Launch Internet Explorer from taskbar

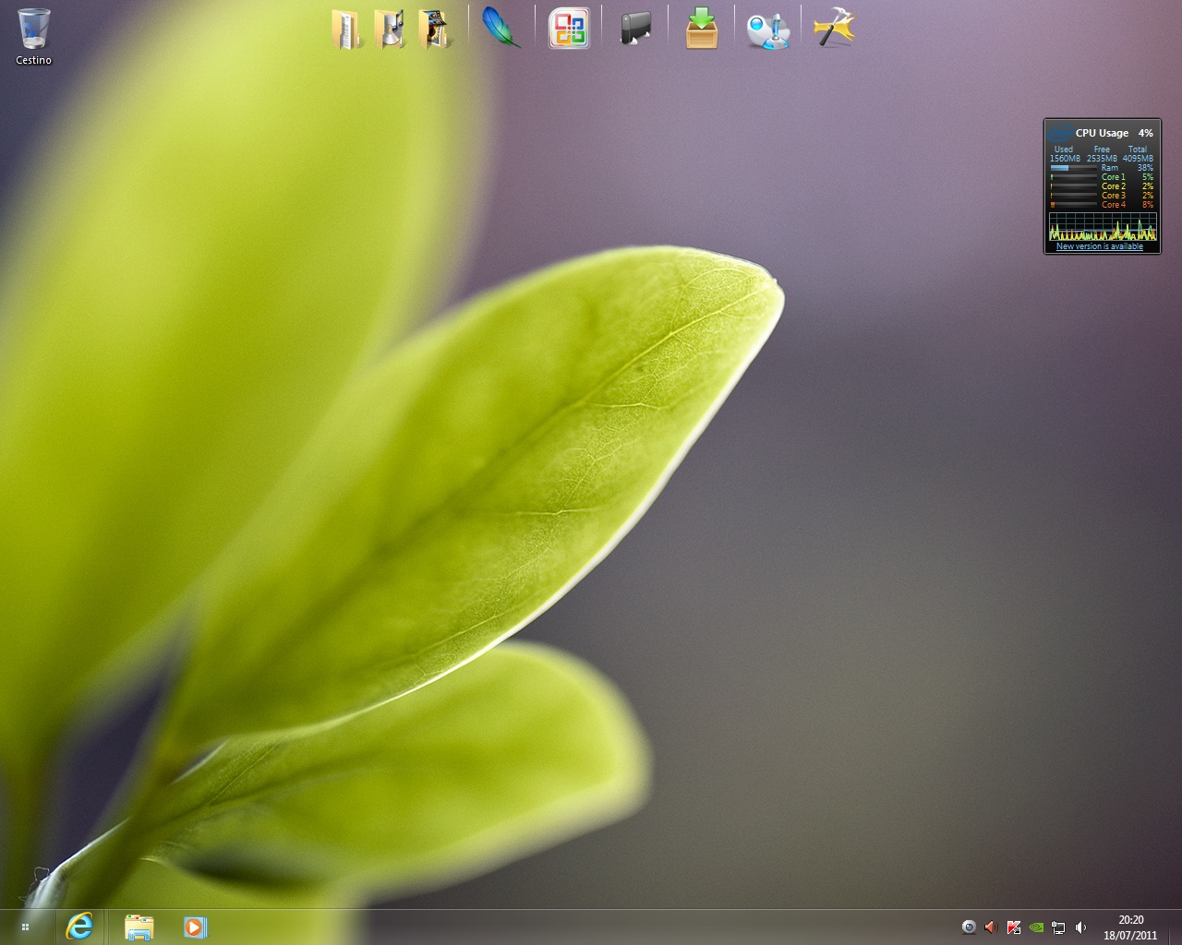[x=80, y=927]
